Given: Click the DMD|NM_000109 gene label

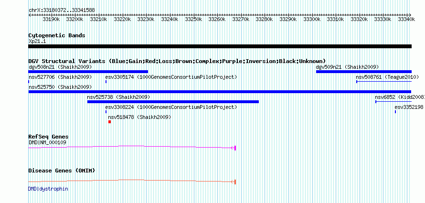Looking at the screenshot, I should [x=47, y=142].
